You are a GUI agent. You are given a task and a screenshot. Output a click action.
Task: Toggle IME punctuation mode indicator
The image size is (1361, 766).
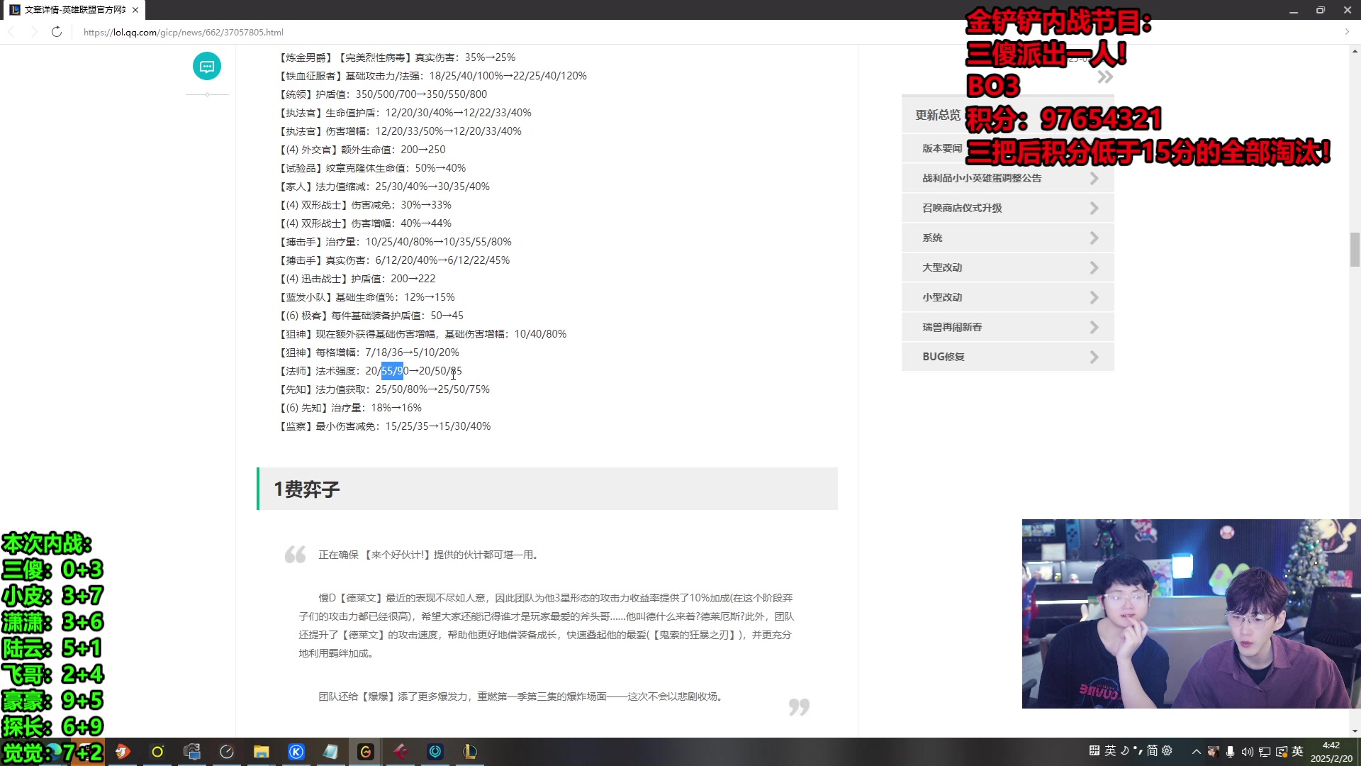coord(1138,750)
